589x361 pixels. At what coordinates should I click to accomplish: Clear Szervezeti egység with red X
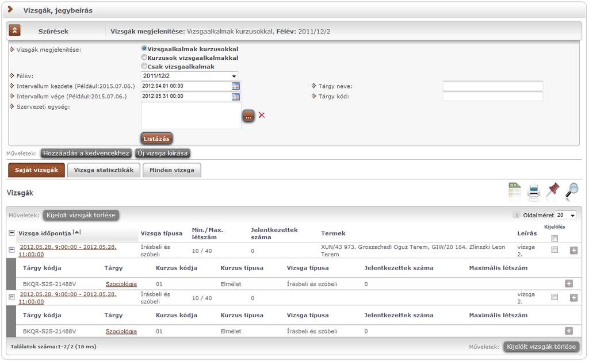262,115
